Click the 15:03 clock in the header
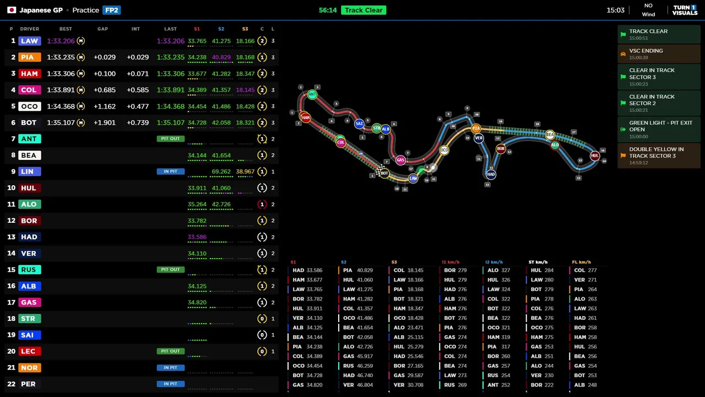Viewport: 705px width, 397px height. 615,10
